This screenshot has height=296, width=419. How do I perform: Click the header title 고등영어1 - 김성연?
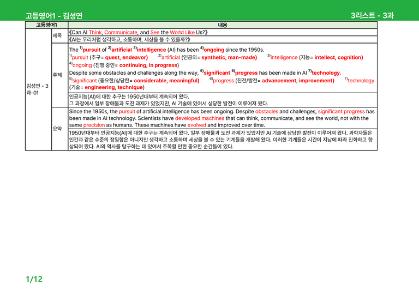[53, 16]
